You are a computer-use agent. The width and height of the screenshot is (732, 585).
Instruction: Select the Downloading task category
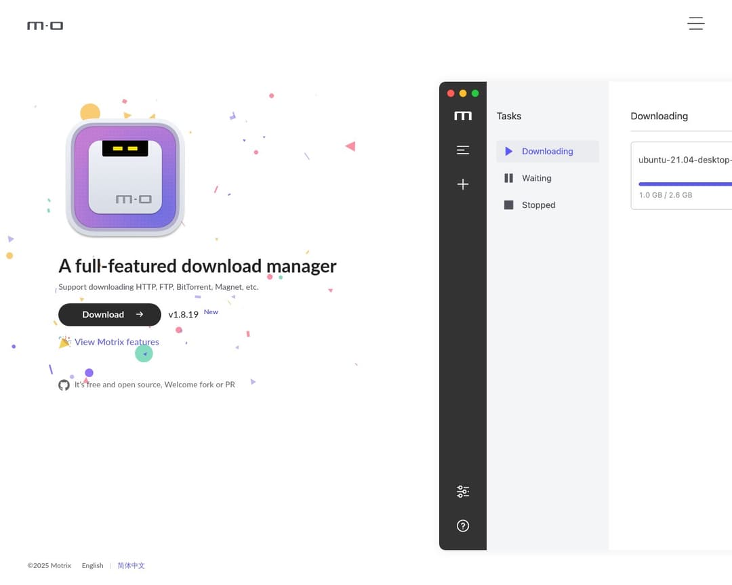(548, 151)
